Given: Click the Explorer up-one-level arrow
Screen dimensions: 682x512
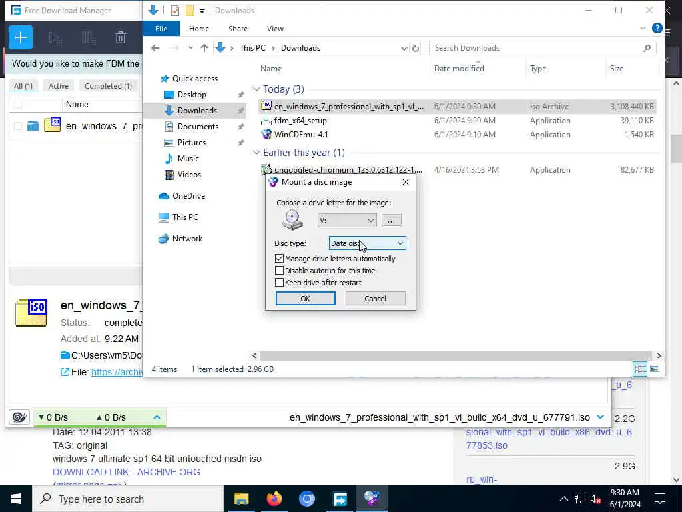Looking at the screenshot, I should pyautogui.click(x=204, y=48).
